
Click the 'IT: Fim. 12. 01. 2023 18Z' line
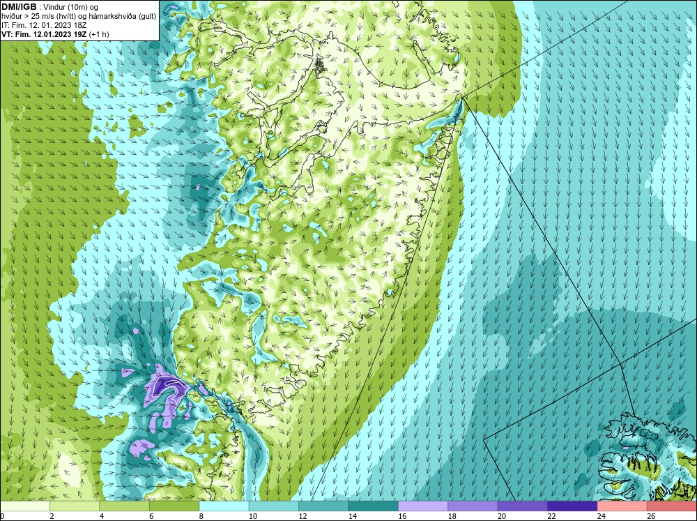pyautogui.click(x=44, y=25)
